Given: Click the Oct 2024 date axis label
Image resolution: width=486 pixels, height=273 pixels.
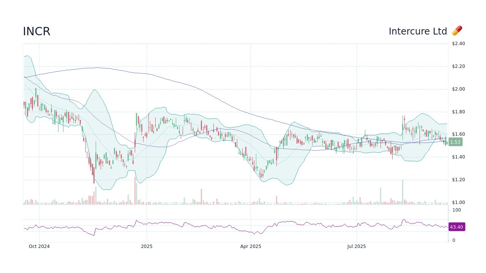Looking at the screenshot, I should point(39,246).
